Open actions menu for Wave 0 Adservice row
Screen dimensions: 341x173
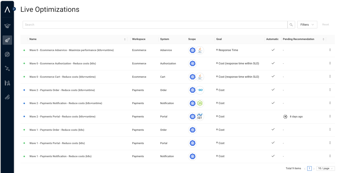pos(330,50)
